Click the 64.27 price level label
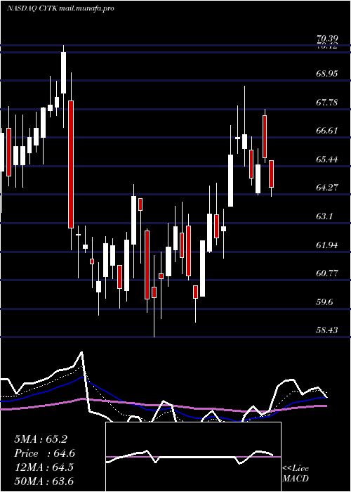Viewport: 351px width, 492px height. 327,188
